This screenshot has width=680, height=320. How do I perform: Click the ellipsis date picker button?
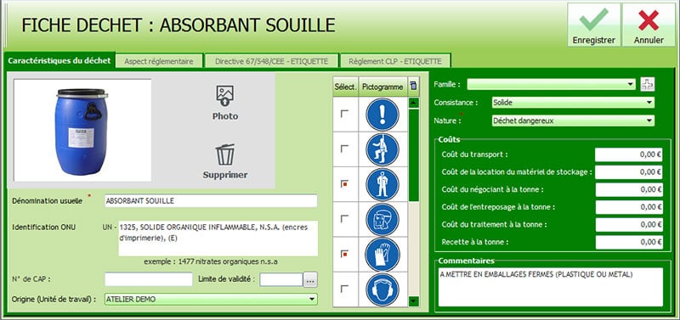[310, 280]
